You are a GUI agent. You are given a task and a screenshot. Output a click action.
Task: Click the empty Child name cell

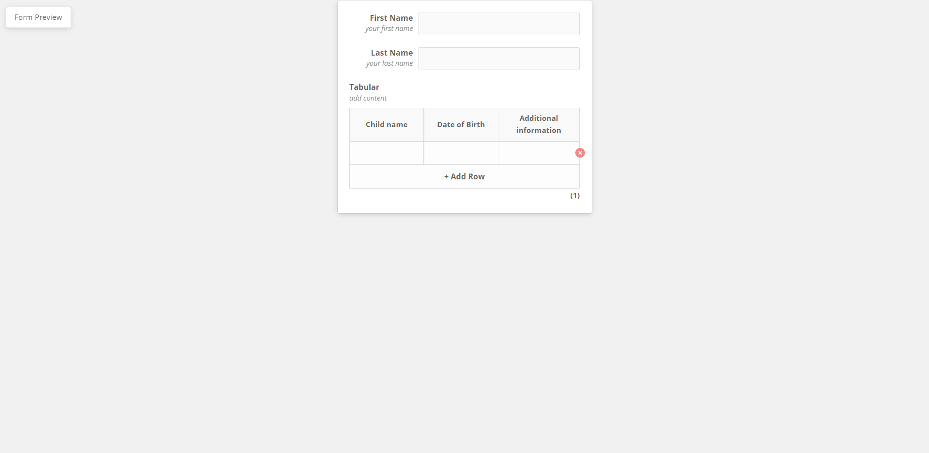point(387,153)
